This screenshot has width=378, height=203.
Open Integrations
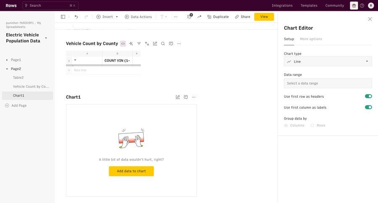[x=282, y=5]
